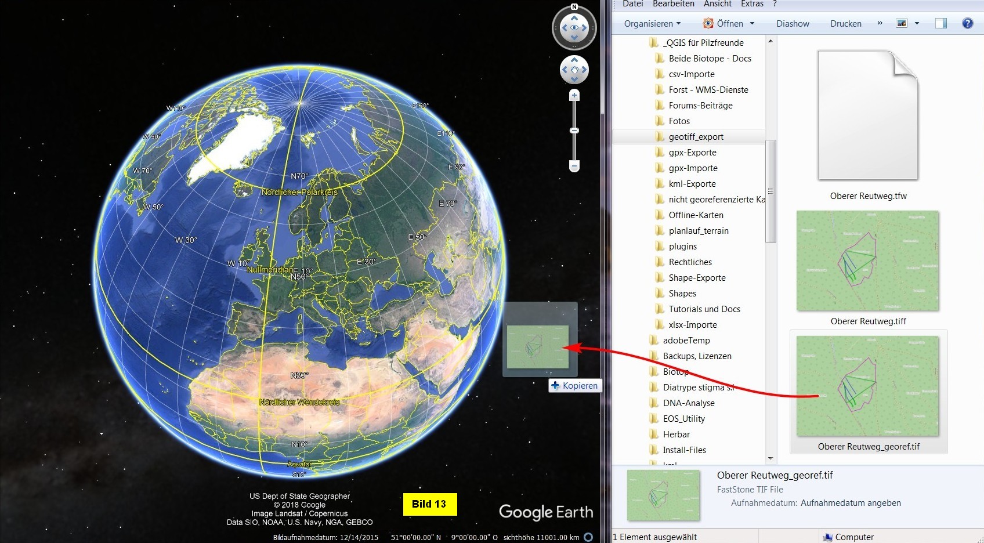984x543 pixels.
Task: Select the kml-Exporte folder in tree
Action: 692,184
